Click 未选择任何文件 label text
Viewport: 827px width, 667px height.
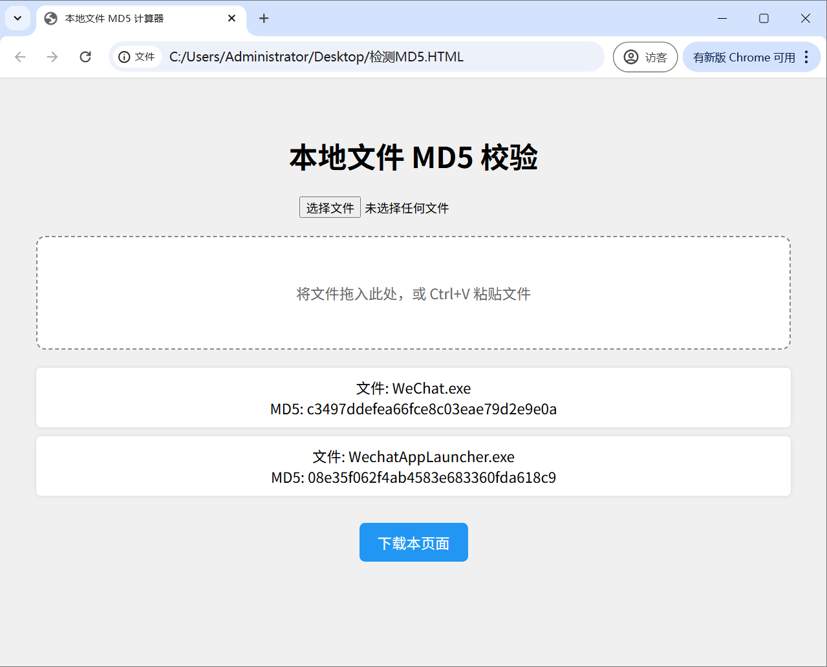coord(407,208)
